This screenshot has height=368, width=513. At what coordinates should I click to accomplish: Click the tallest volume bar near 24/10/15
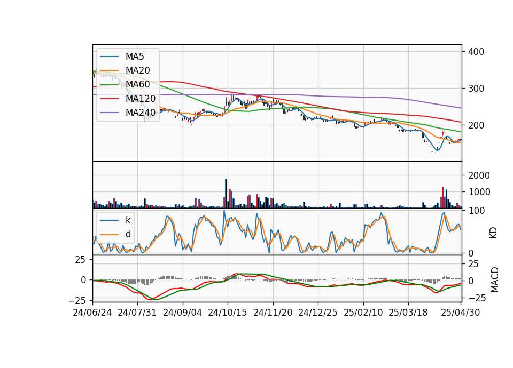(226, 193)
